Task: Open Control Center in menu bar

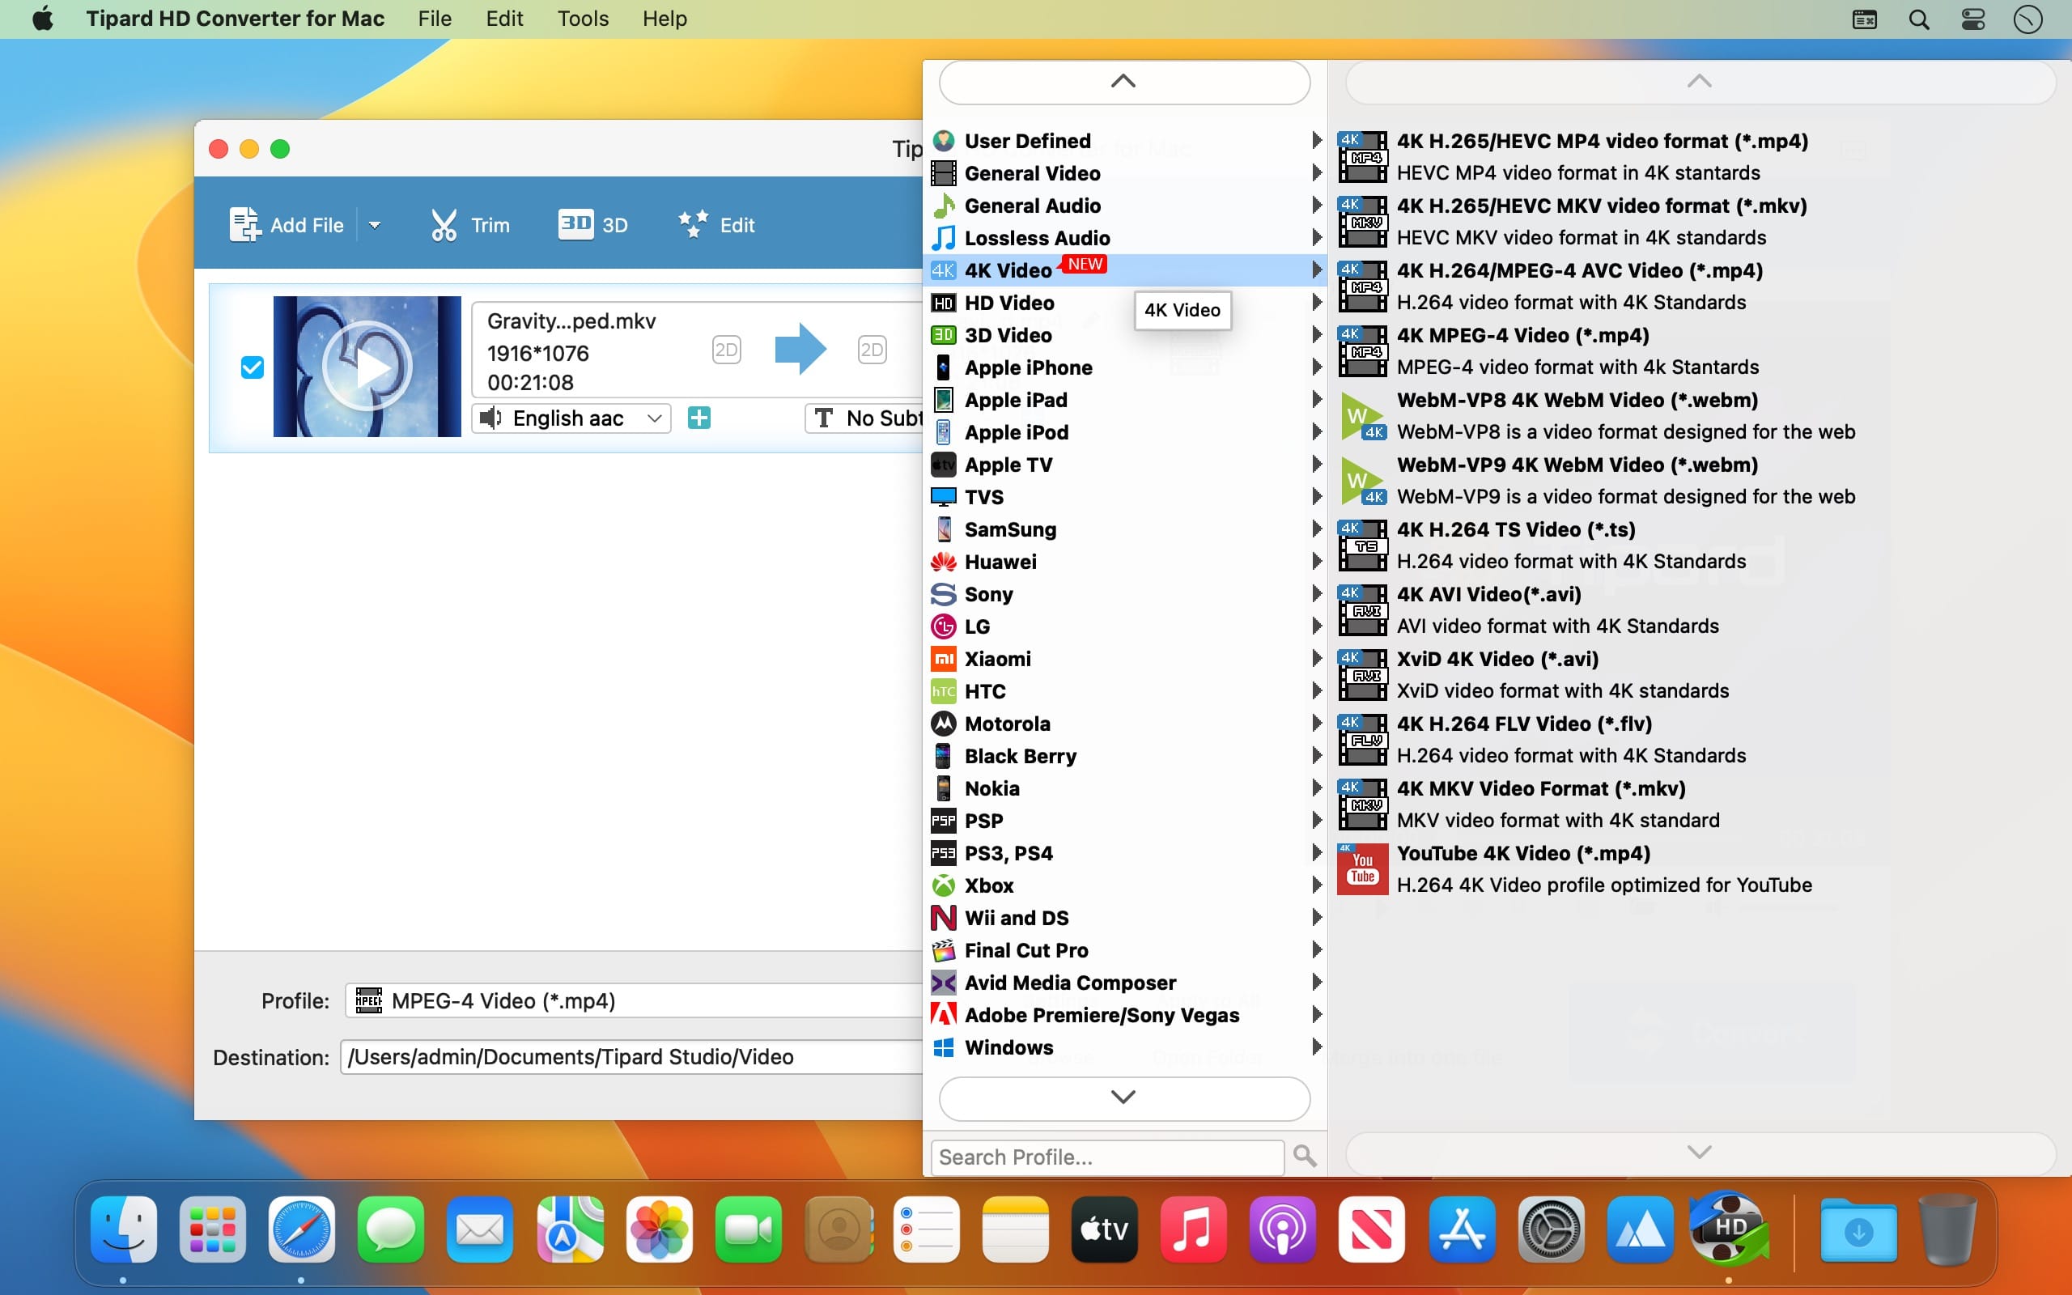Action: click(1973, 19)
